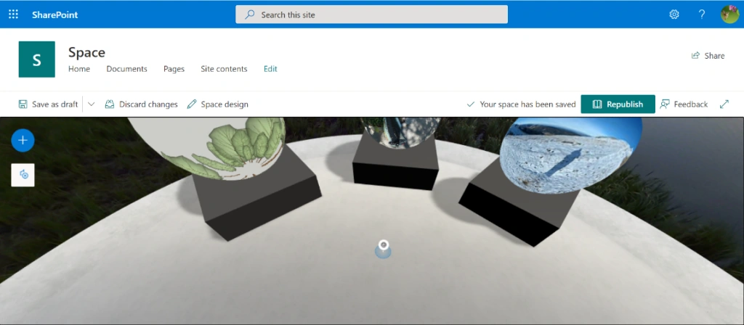Click the Republish button
This screenshot has height=325, width=744.
[618, 104]
